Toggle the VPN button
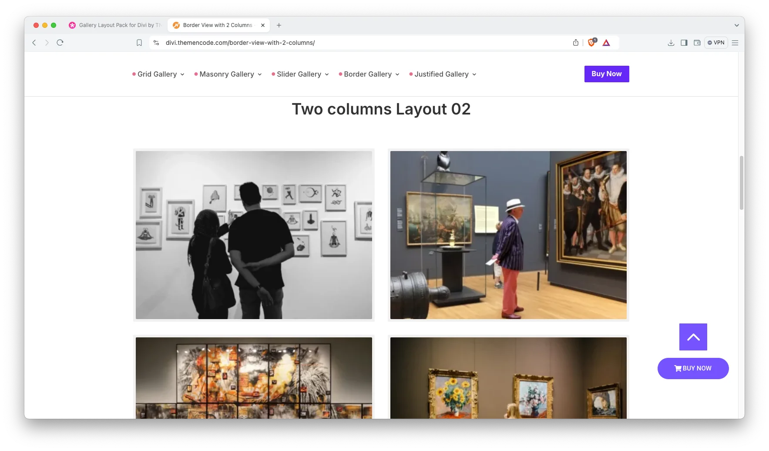Screen dimensions: 769x451 pyautogui.click(x=716, y=43)
